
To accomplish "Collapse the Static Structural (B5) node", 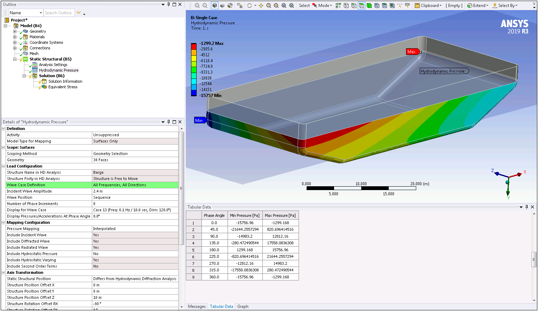I will click(x=15, y=59).
